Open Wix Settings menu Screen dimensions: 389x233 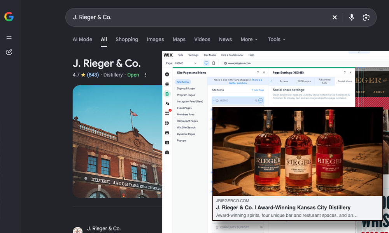click(193, 55)
